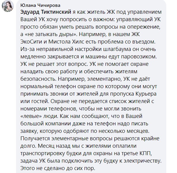Click the word «безопасность» in the comment

[x=38, y=79]
